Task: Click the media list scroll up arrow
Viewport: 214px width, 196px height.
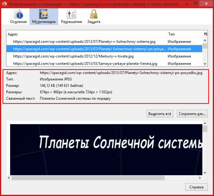Action: coord(205,40)
